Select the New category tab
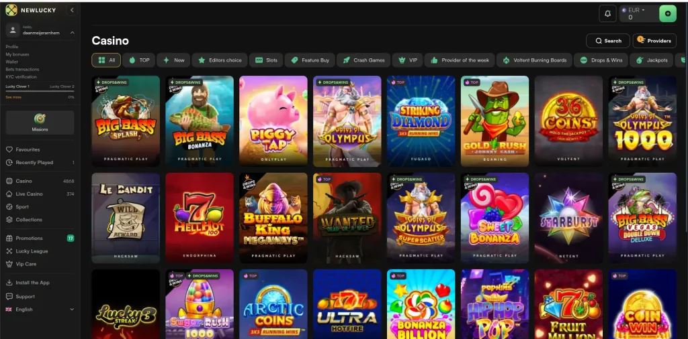 click(174, 60)
